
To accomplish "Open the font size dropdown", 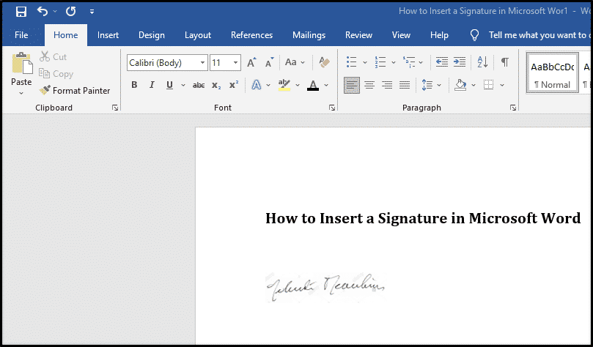I will click(x=235, y=63).
